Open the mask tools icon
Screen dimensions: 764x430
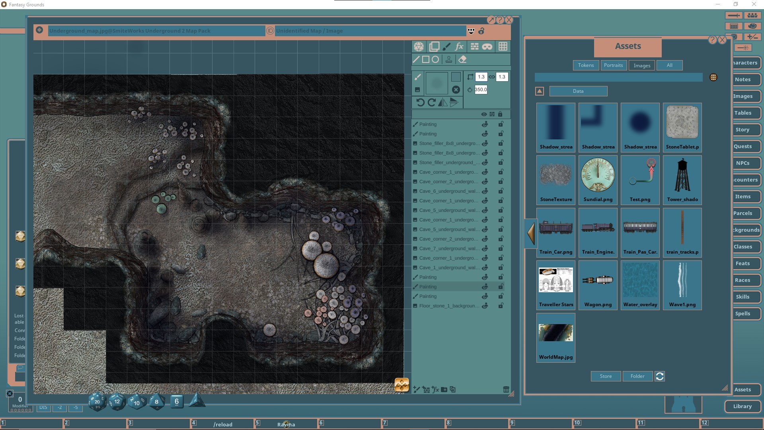487,47
